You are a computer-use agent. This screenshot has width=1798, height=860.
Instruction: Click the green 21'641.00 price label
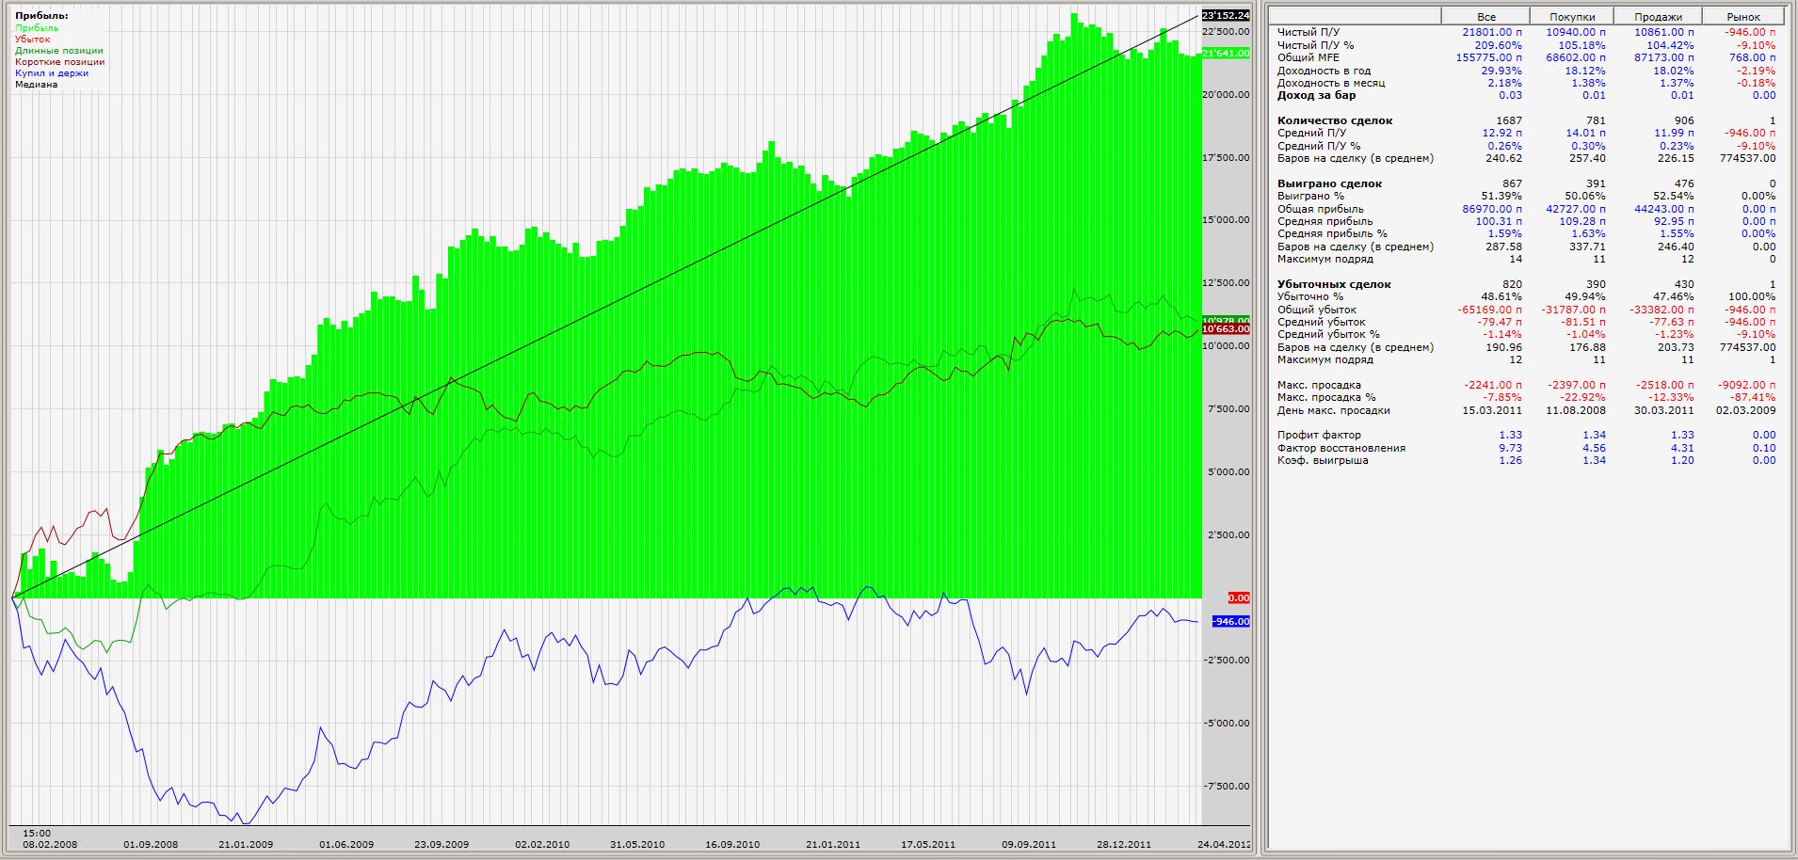point(1226,54)
